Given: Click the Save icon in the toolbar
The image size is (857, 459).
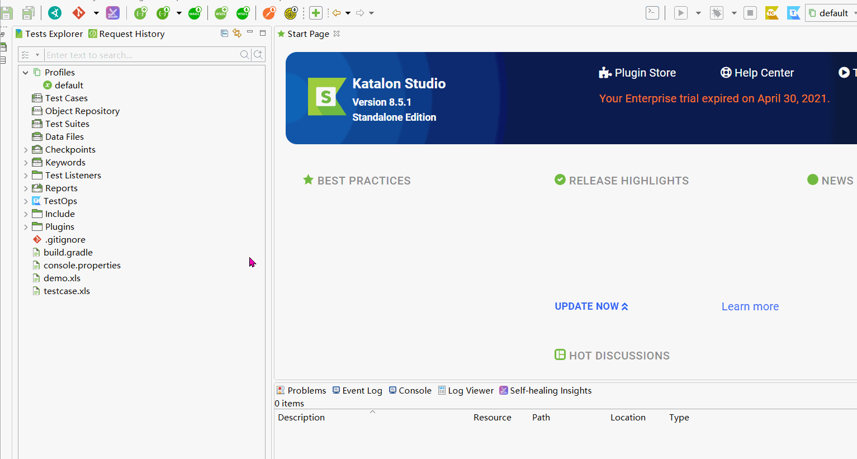Looking at the screenshot, I should click(x=7, y=13).
